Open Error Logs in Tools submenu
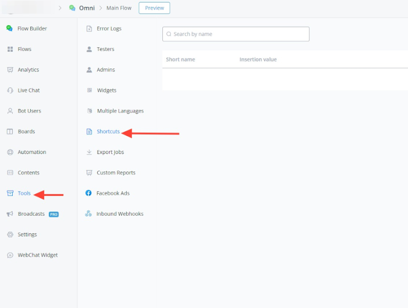The width and height of the screenshot is (408, 308). [x=109, y=29]
